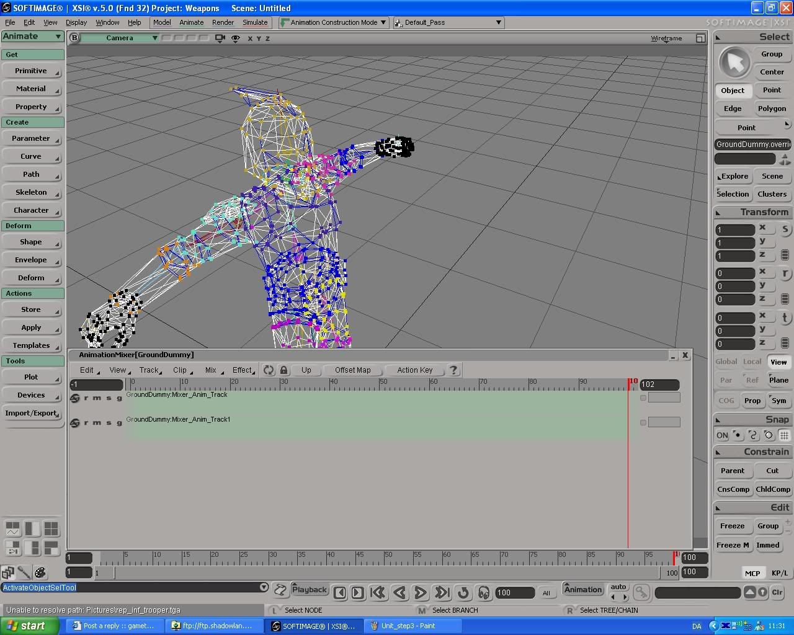Click the viewport camera icon
The image size is (794, 635).
[x=220, y=38]
